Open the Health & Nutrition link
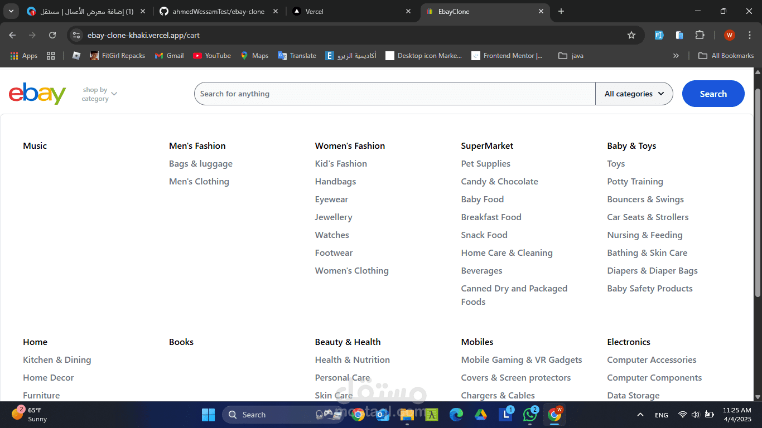The width and height of the screenshot is (762, 428). 353,360
